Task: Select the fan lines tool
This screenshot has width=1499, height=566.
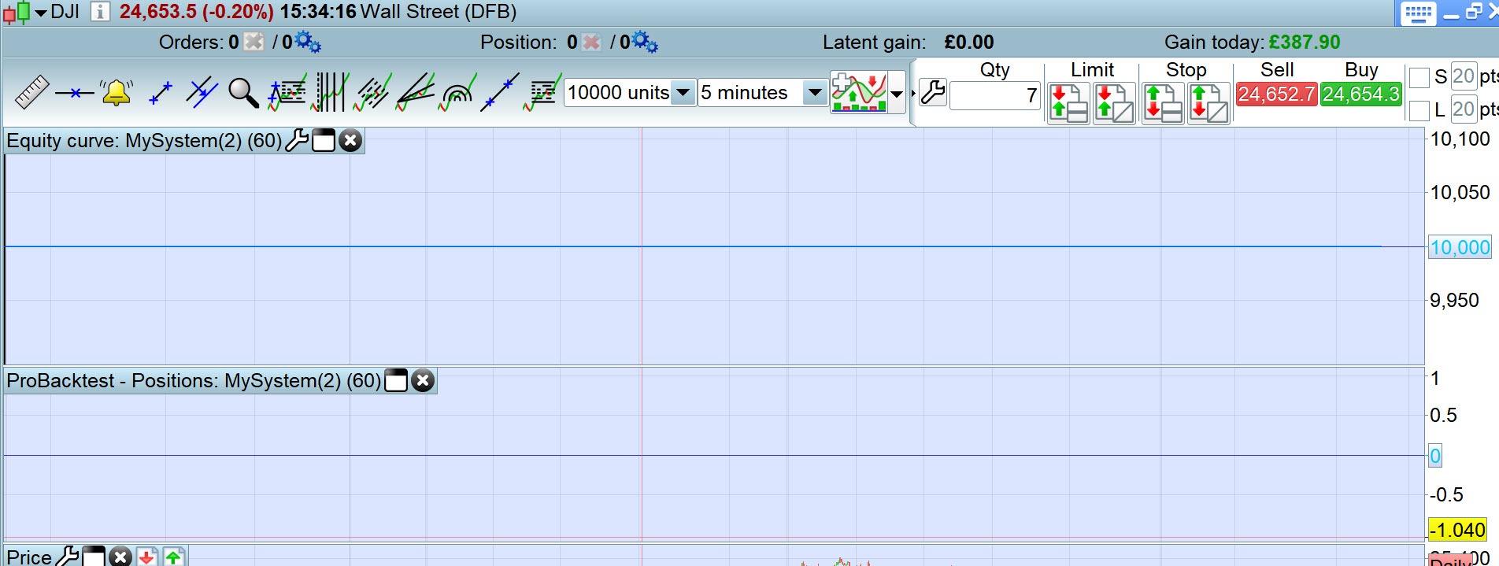Action: pyautogui.click(x=415, y=93)
